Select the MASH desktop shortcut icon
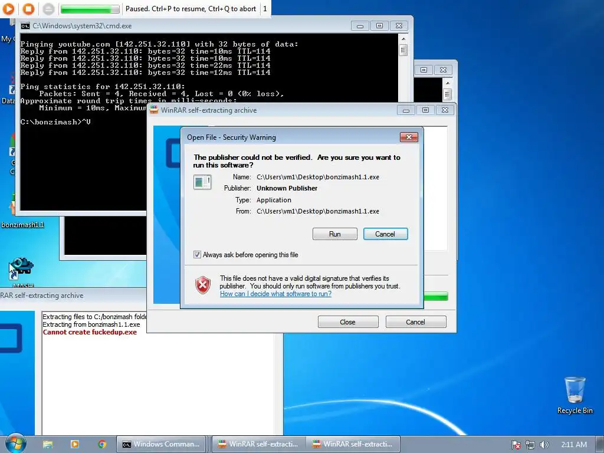 [x=22, y=268]
